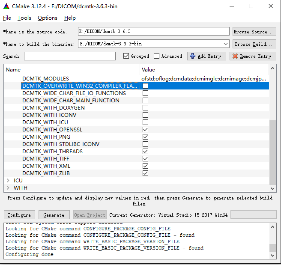
Task: Open the build binaries path dropdown
Action: coord(226,44)
